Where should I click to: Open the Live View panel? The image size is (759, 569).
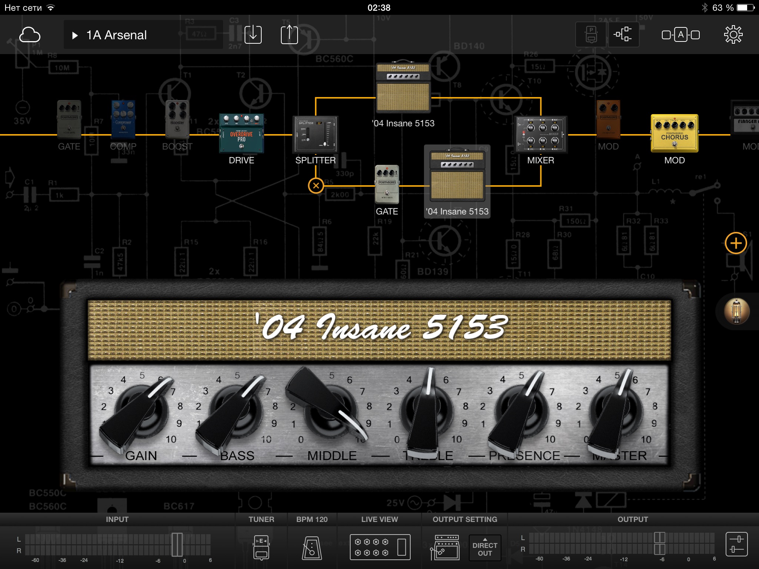pos(380,547)
